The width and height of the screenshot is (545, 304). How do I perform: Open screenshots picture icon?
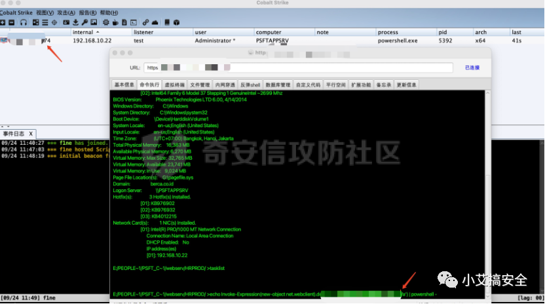coord(94,23)
